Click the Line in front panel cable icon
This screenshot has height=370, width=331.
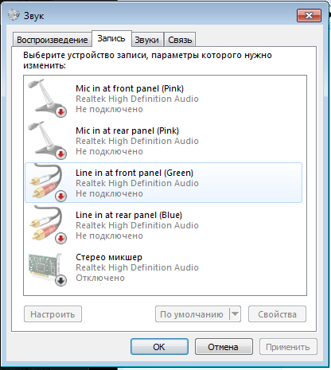coord(47,182)
